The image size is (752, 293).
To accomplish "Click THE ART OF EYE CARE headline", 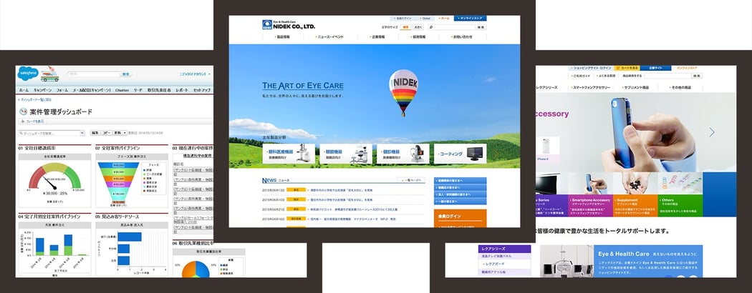I will click(x=303, y=86).
